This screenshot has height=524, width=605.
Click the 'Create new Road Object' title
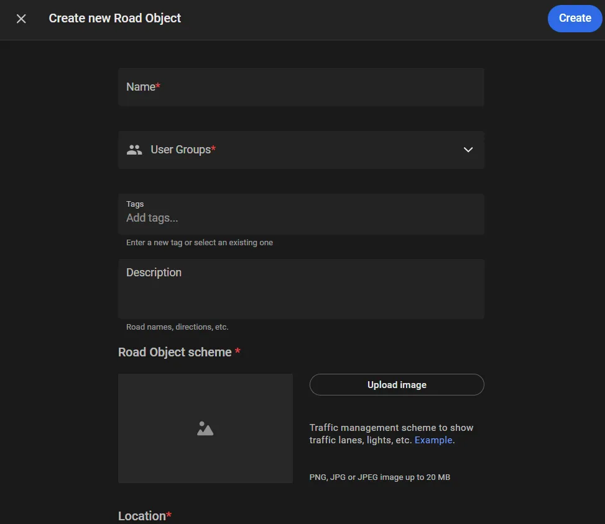point(114,18)
